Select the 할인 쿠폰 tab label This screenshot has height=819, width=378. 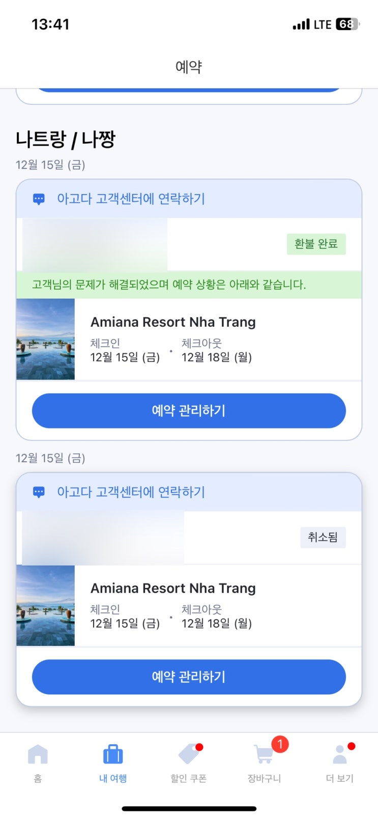(189, 778)
